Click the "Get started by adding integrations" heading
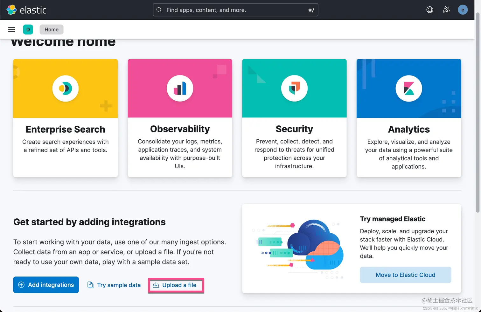This screenshot has height=312, width=481. pyautogui.click(x=89, y=222)
